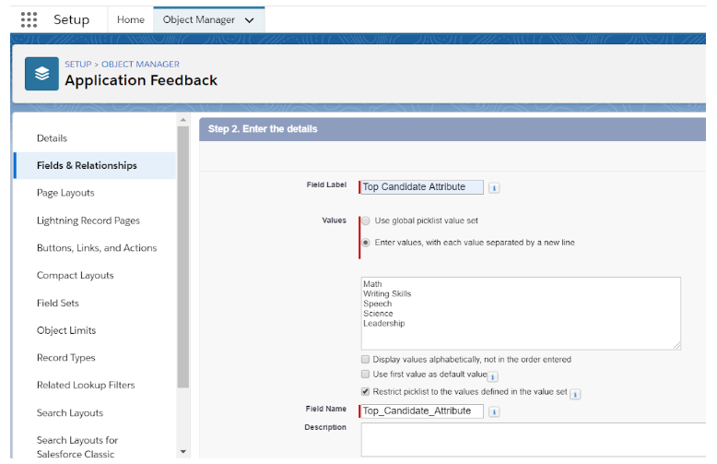Check Use first value as default
The image size is (717, 464).
[x=366, y=375]
